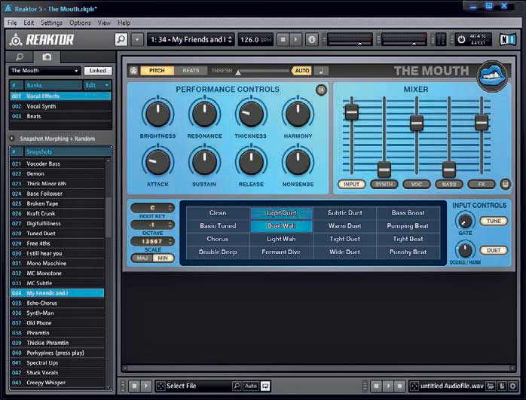Click the DUET input control button
Image resolution: width=526 pixels, height=400 pixels.
(x=494, y=250)
